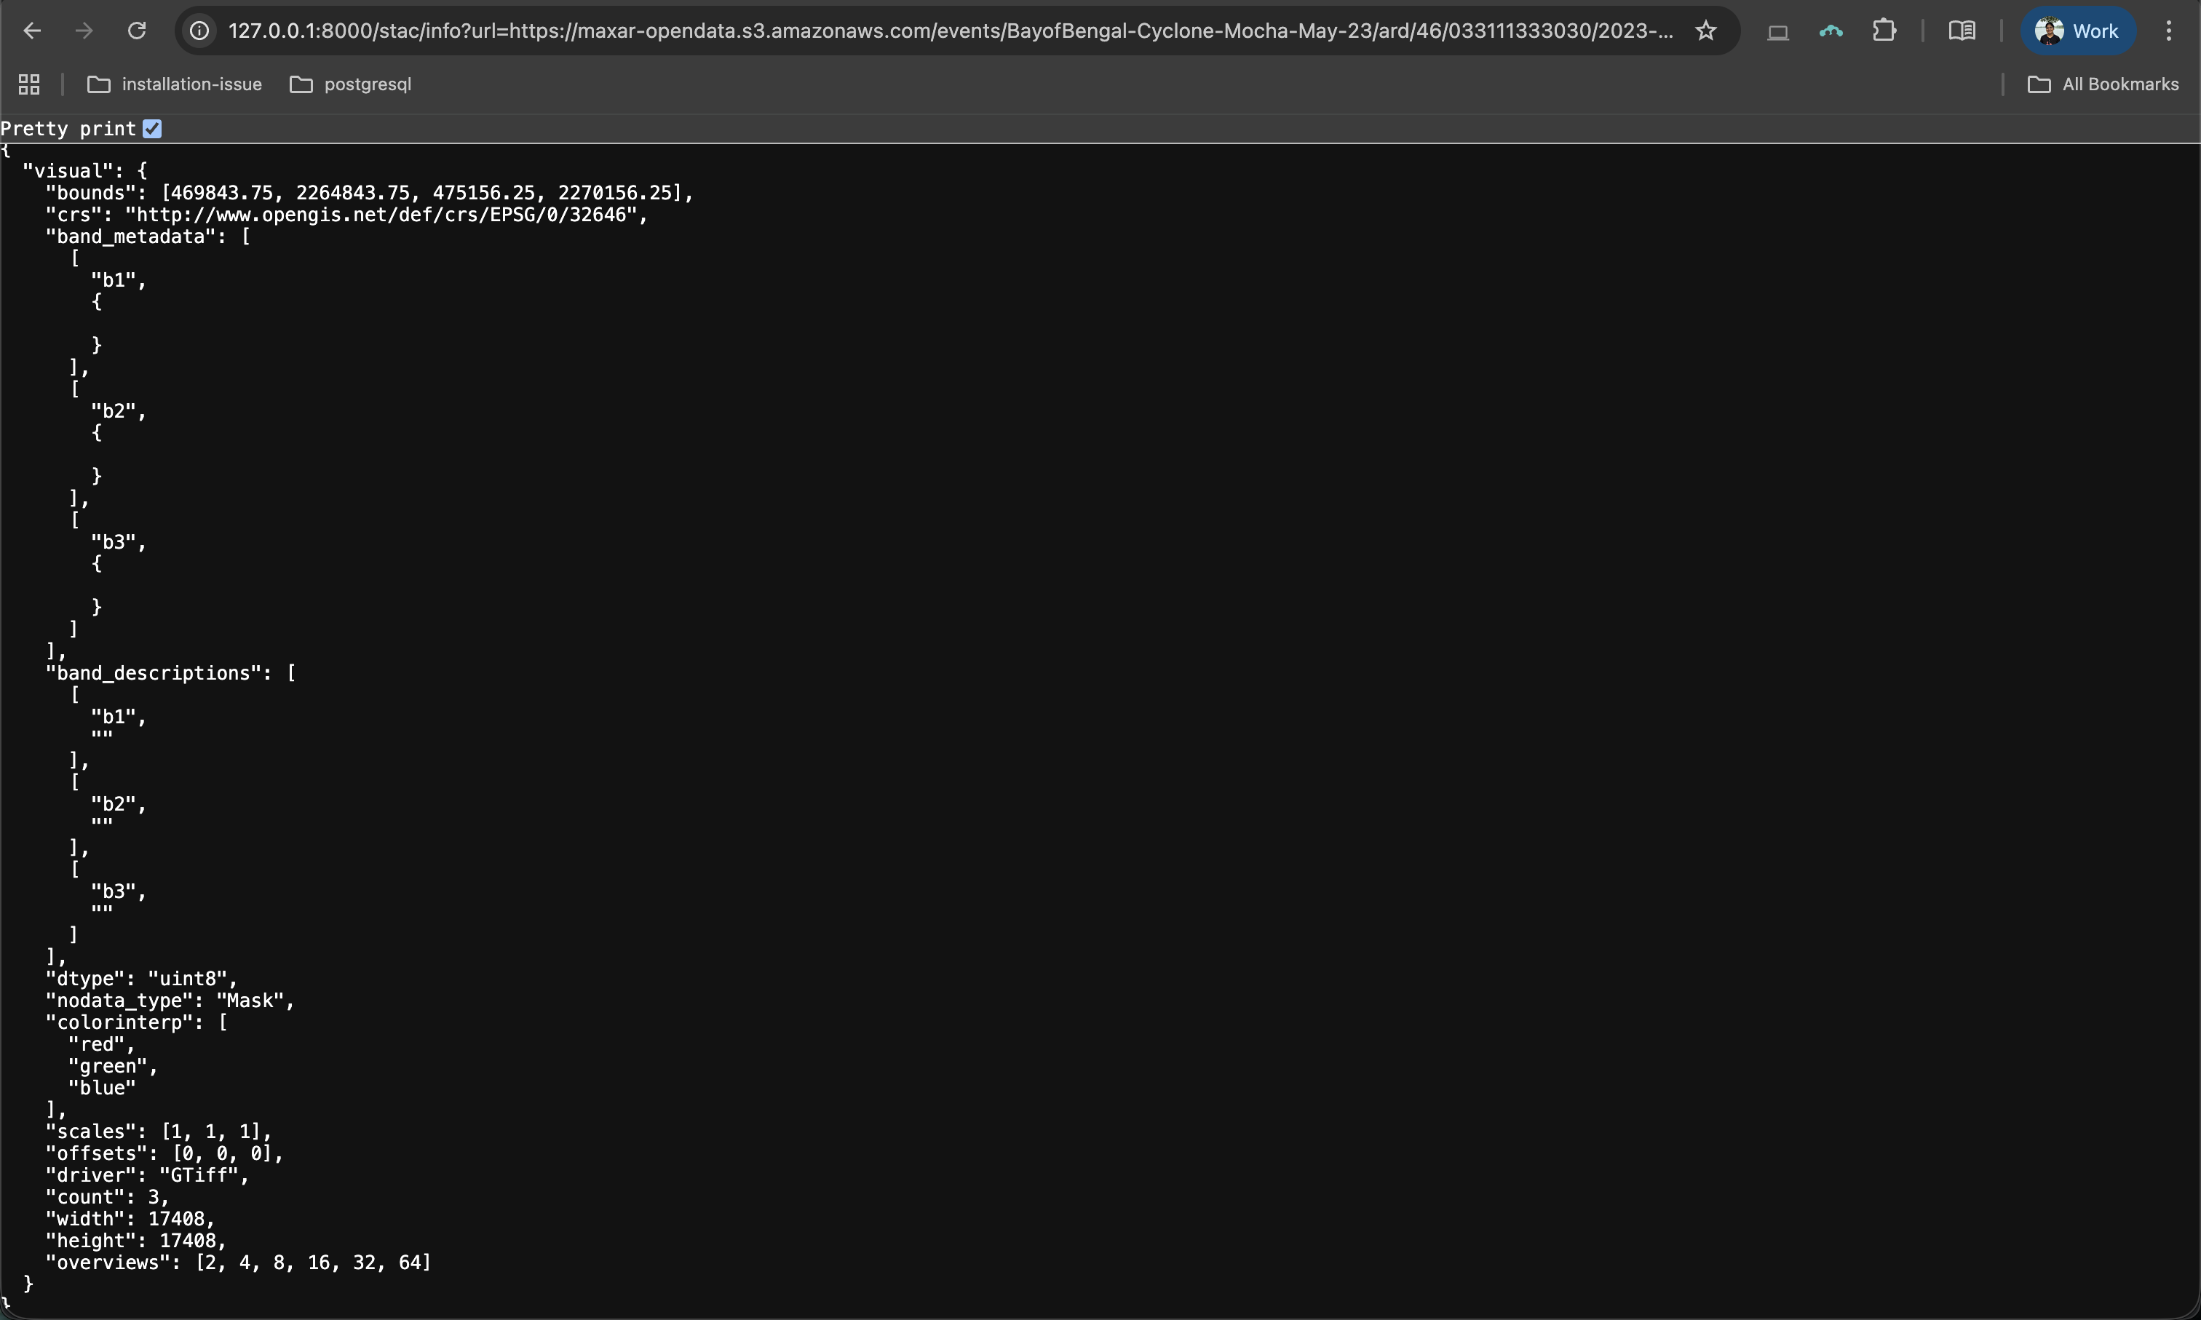
Task: Open the reading mode book icon
Action: tap(1962, 31)
